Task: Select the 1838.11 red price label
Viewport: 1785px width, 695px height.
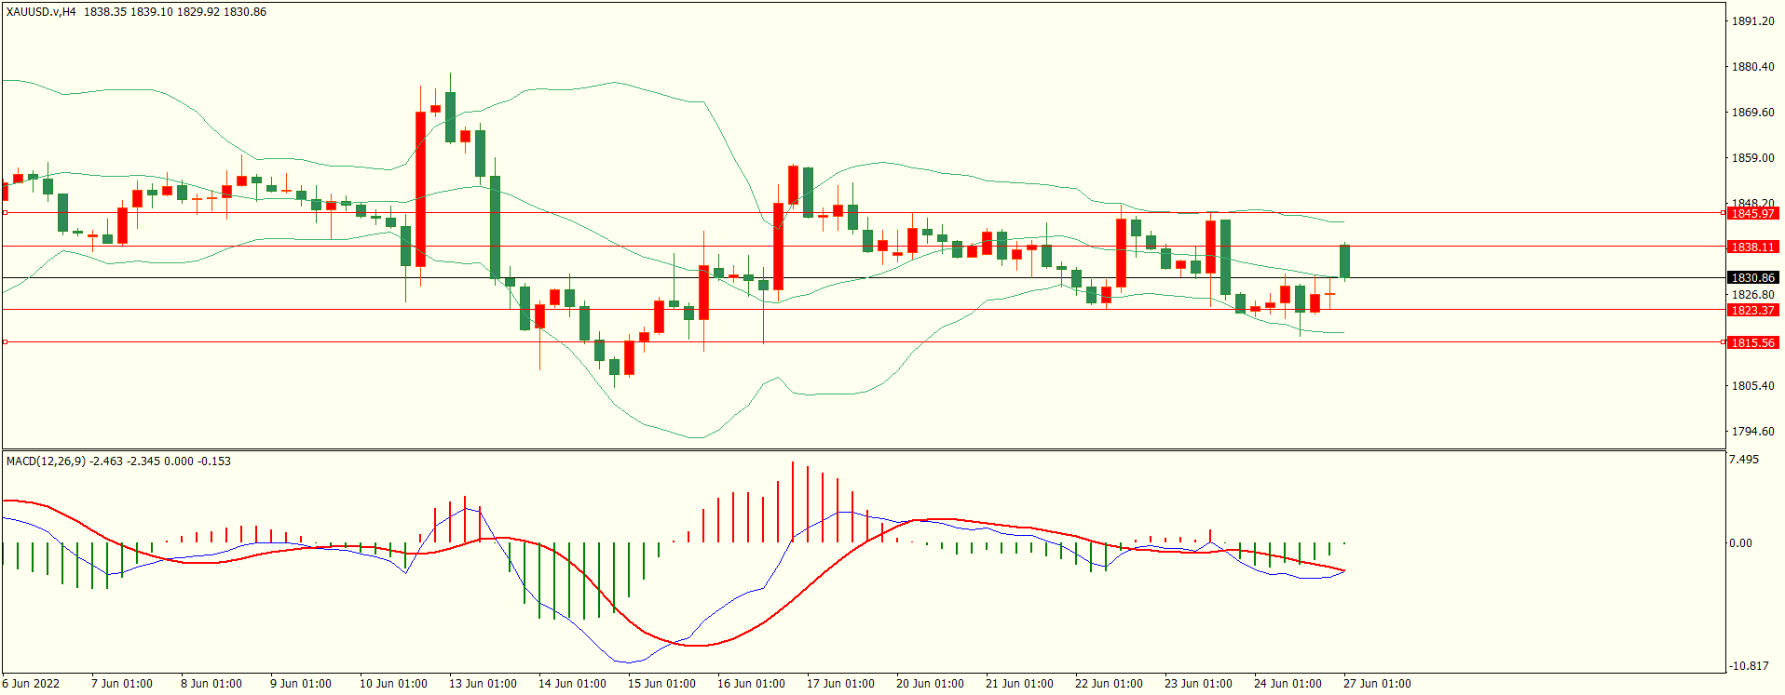Action: coord(1752,247)
